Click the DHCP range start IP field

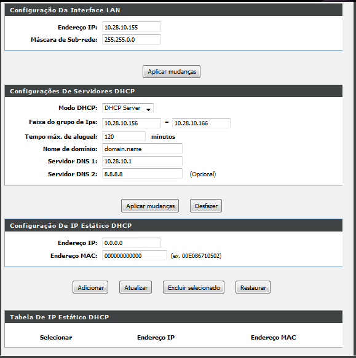(x=132, y=123)
